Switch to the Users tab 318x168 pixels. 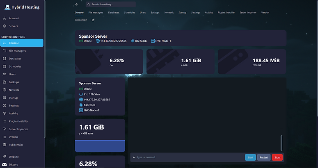[x=142, y=13]
